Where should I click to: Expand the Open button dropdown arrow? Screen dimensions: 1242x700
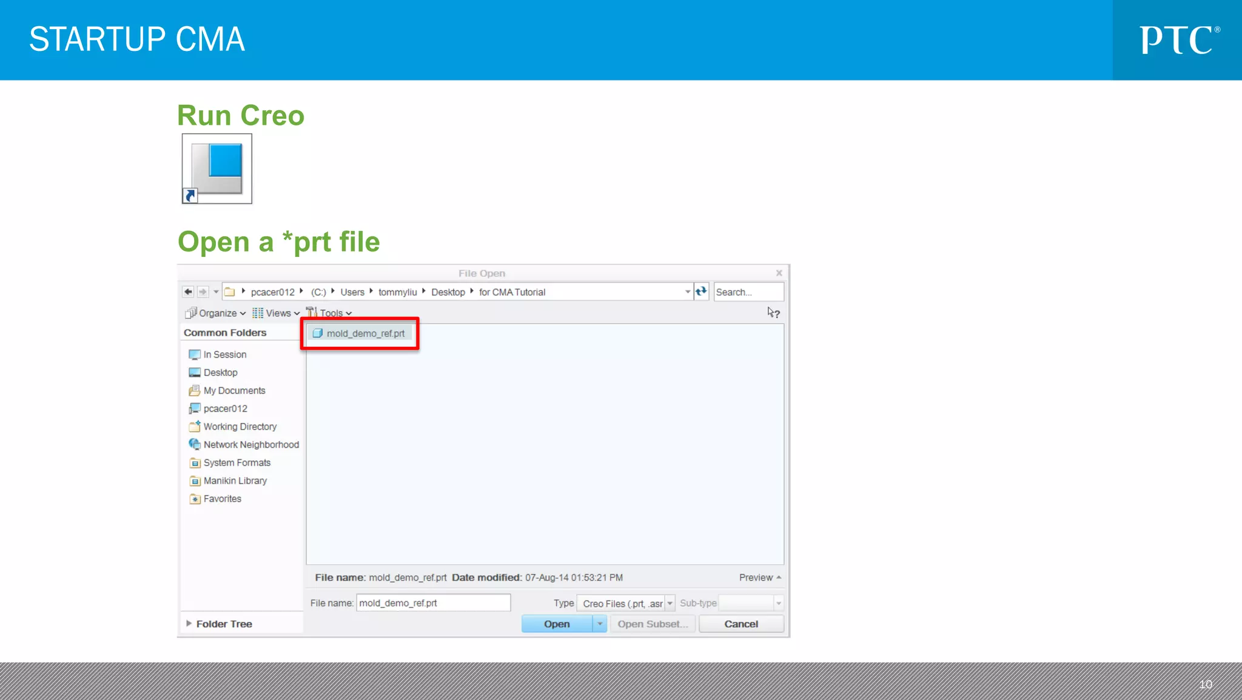600,624
